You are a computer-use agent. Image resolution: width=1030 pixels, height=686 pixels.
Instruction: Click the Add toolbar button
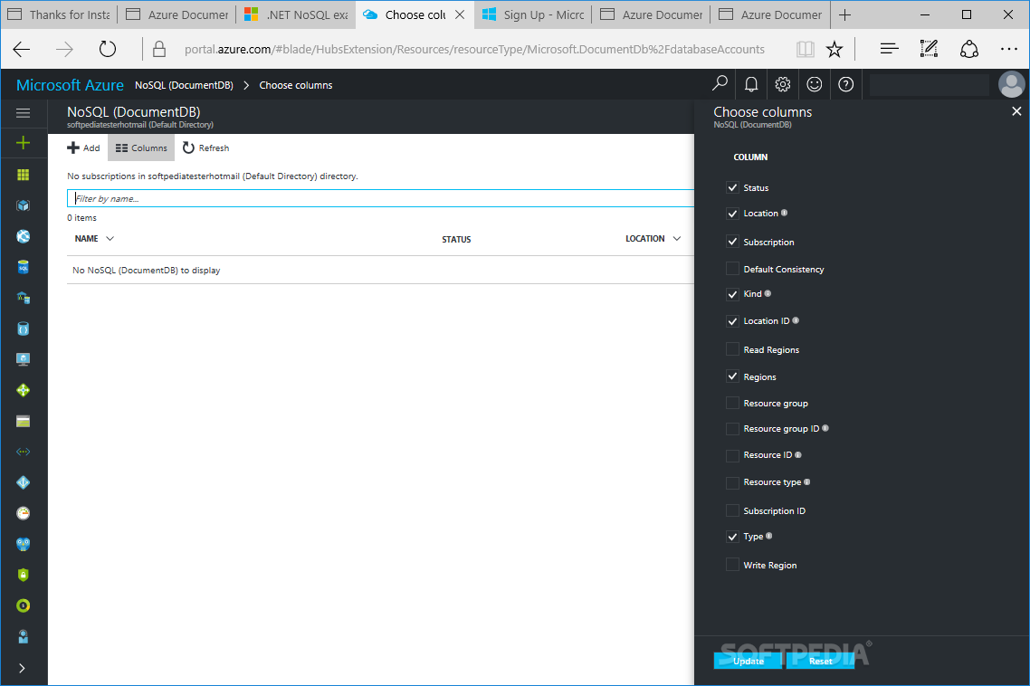[x=83, y=148]
